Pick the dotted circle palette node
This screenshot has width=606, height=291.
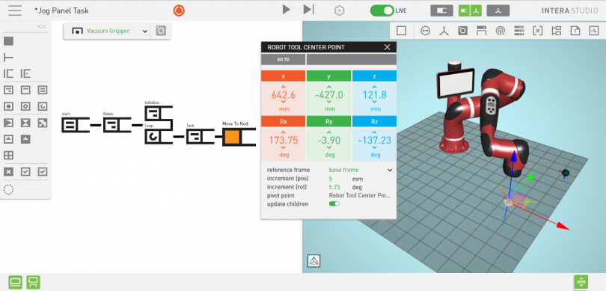click(8, 189)
